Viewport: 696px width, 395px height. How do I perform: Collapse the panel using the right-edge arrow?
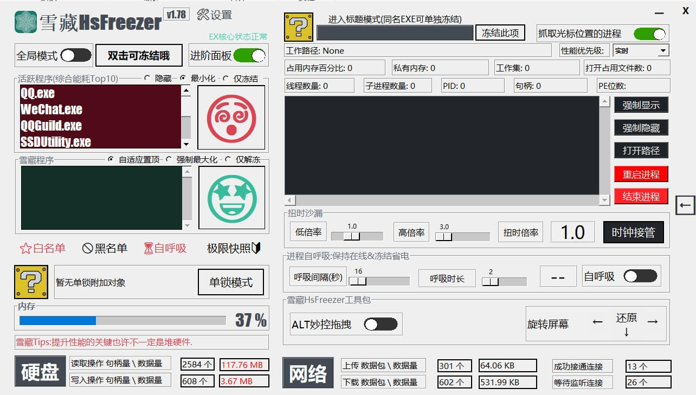686,206
